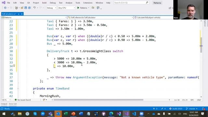
Task: Click the Live Share icon
Action: click(170, 8)
